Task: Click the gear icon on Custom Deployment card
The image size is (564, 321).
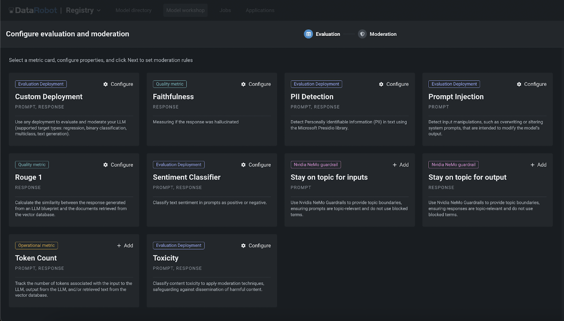Action: 106,84
